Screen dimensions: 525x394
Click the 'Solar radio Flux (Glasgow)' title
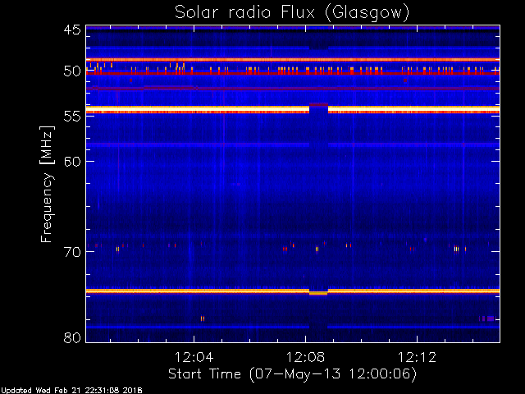click(292, 13)
